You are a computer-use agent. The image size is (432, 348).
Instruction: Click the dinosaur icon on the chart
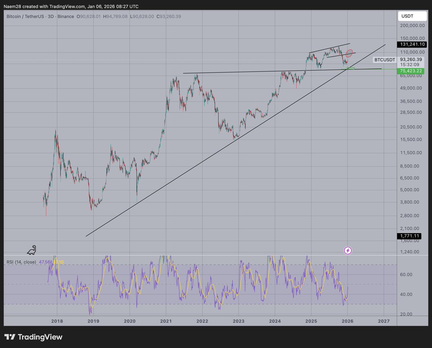point(31,250)
